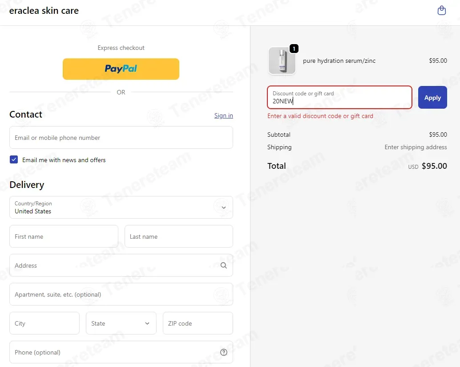Open the shopping bag cart icon
Viewport: 460px width, 367px height.
click(441, 11)
